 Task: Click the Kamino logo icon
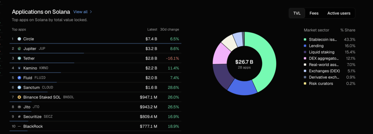pyautogui.click(x=19, y=68)
